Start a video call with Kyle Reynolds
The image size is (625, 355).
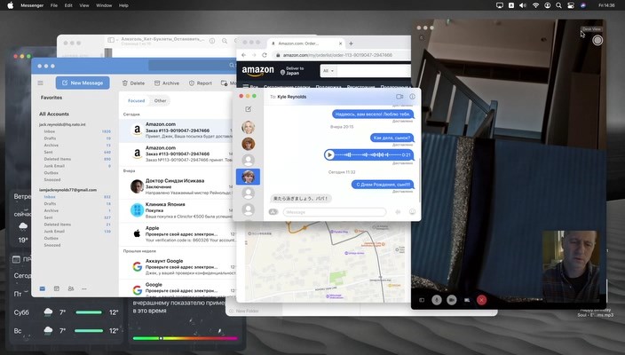pyautogui.click(x=400, y=97)
